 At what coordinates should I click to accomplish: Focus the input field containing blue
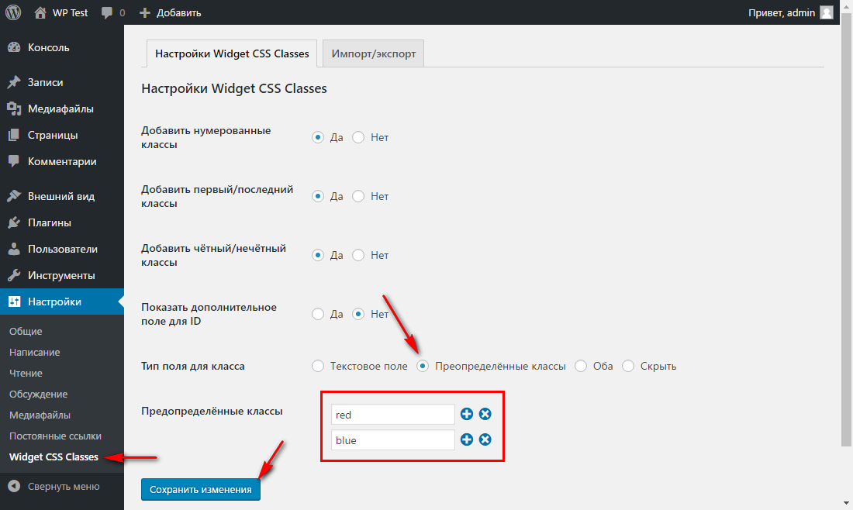coord(392,440)
